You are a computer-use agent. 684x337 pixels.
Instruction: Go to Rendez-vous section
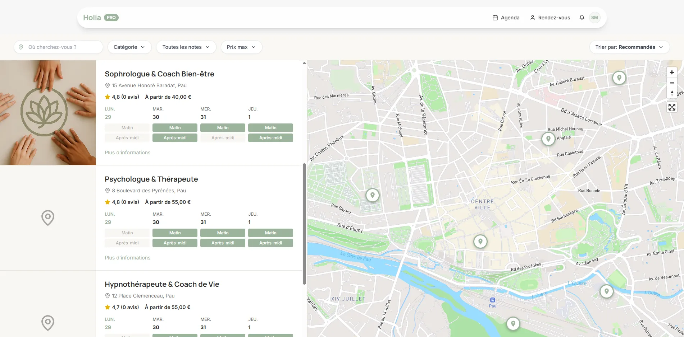(550, 17)
